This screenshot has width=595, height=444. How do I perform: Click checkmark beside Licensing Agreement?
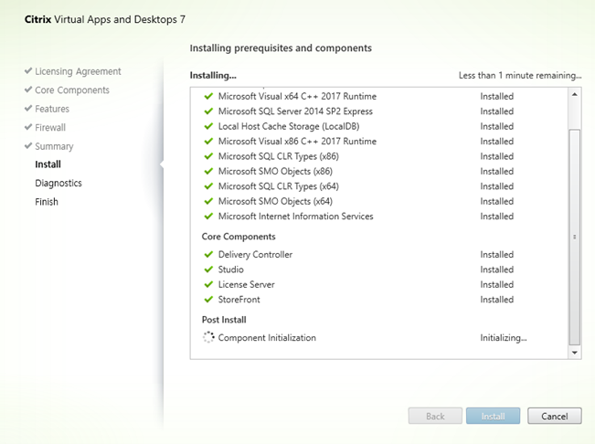coord(28,70)
